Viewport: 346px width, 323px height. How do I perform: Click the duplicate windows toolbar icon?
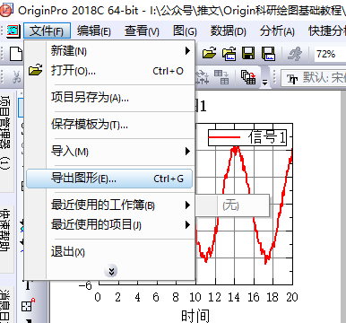click(x=248, y=77)
